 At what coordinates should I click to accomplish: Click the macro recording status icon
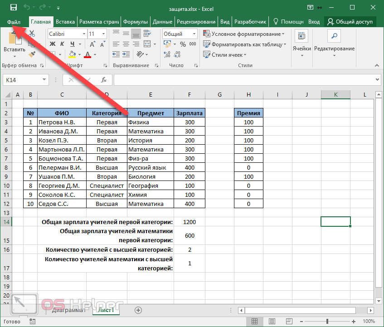tap(32, 322)
